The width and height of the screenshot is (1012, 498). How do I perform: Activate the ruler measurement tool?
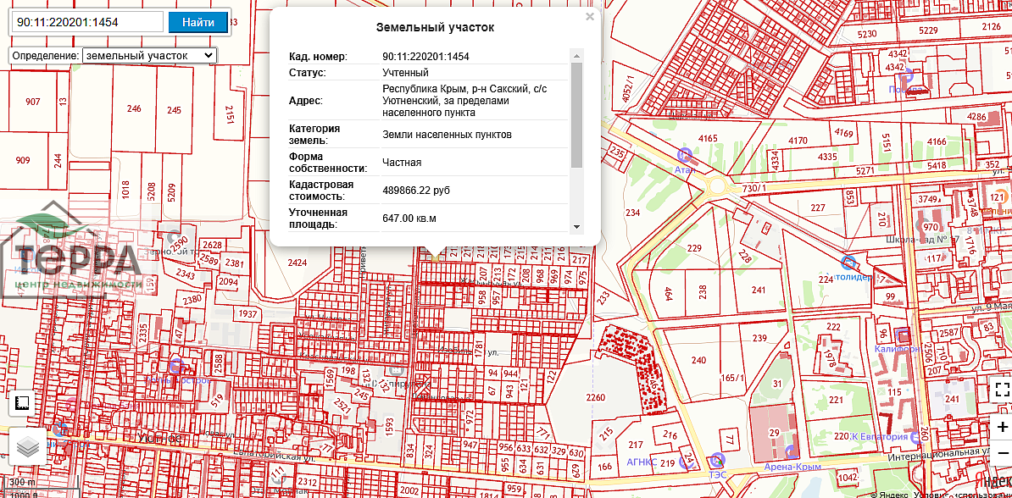[22, 404]
